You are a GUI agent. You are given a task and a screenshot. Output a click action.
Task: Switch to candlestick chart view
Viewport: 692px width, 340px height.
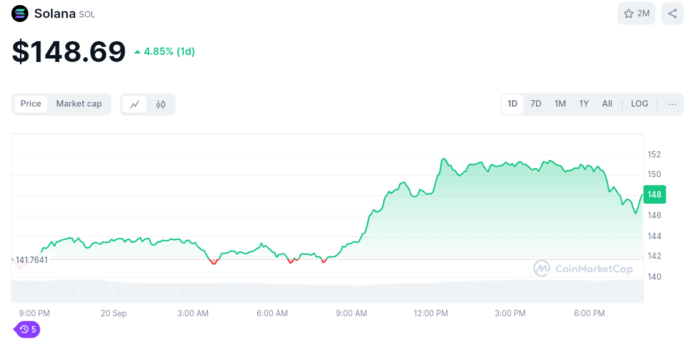[161, 104]
